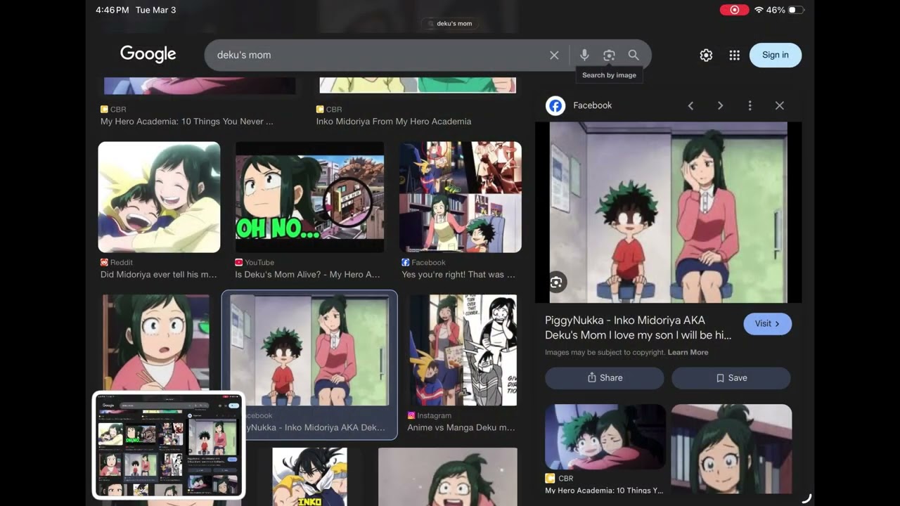Tap the battery status icon
This screenshot has width=900, height=506.
click(x=796, y=10)
